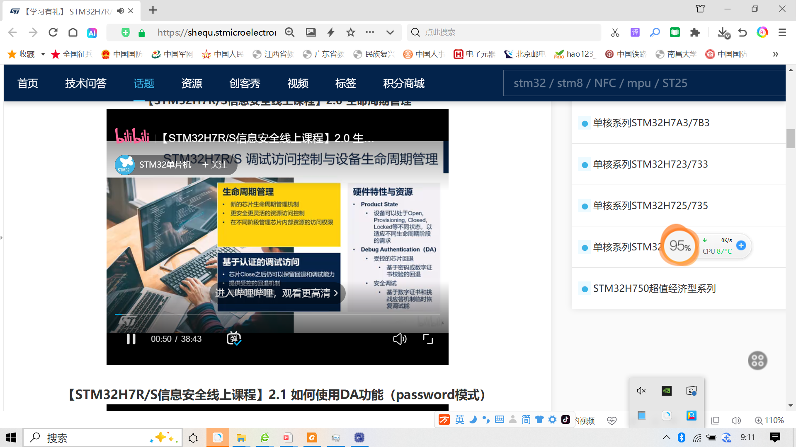Reload the current page
Screen dimensions: 796x447
click(53, 32)
